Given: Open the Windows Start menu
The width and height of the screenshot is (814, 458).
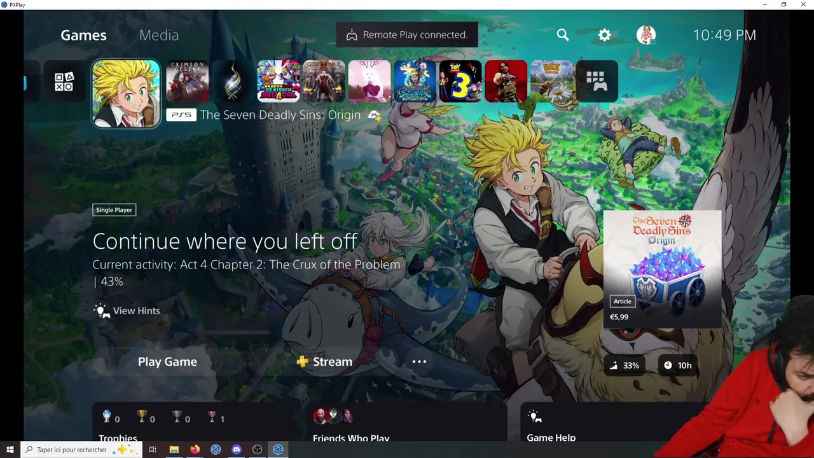Looking at the screenshot, I should click(10, 450).
